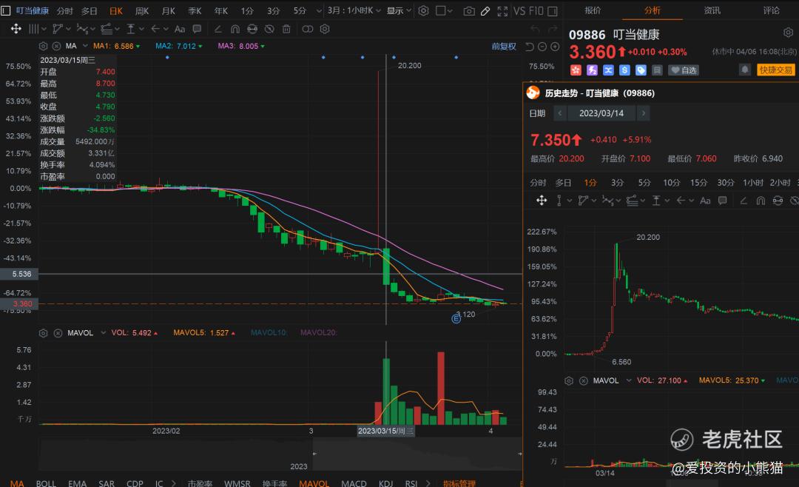Toggle the left sidebar panel icon
Image resolution: width=799 pixels, height=487 pixels.
pyautogui.click(x=6, y=10)
